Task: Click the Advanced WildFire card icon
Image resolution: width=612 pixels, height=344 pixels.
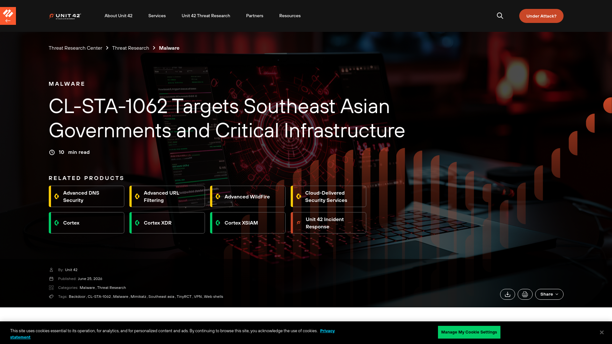Action: (x=218, y=197)
